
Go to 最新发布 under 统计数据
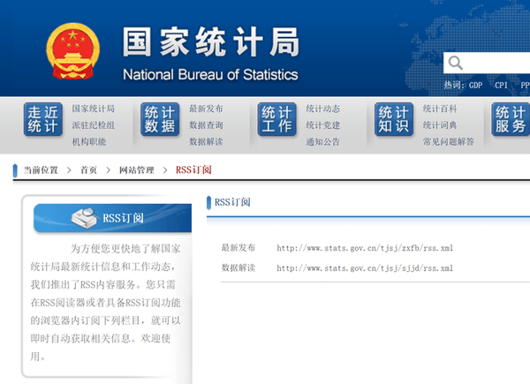point(206,109)
